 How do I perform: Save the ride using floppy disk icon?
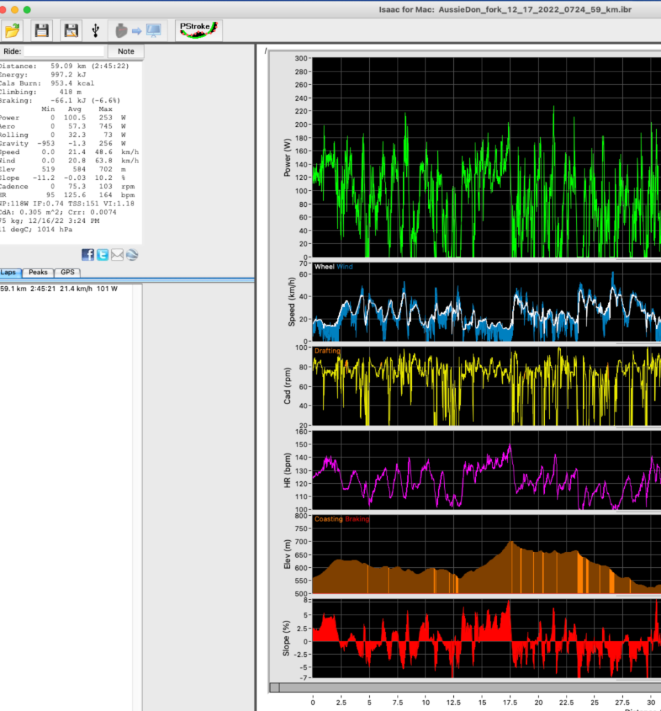point(42,30)
